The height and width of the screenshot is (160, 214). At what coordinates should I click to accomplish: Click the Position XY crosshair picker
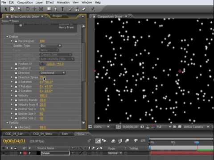[42, 64]
